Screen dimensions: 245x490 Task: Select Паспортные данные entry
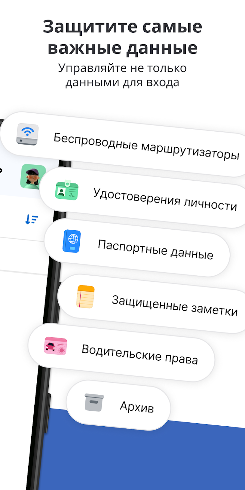click(137, 247)
